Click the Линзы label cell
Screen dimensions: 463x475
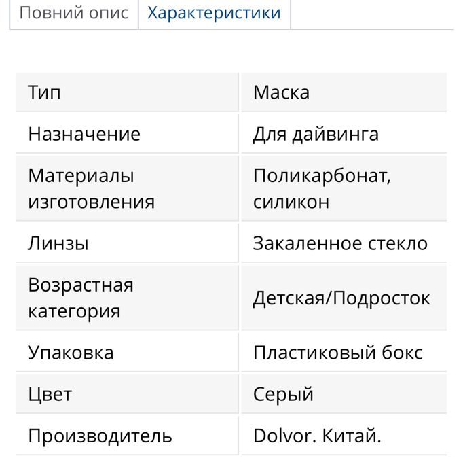[58, 243]
